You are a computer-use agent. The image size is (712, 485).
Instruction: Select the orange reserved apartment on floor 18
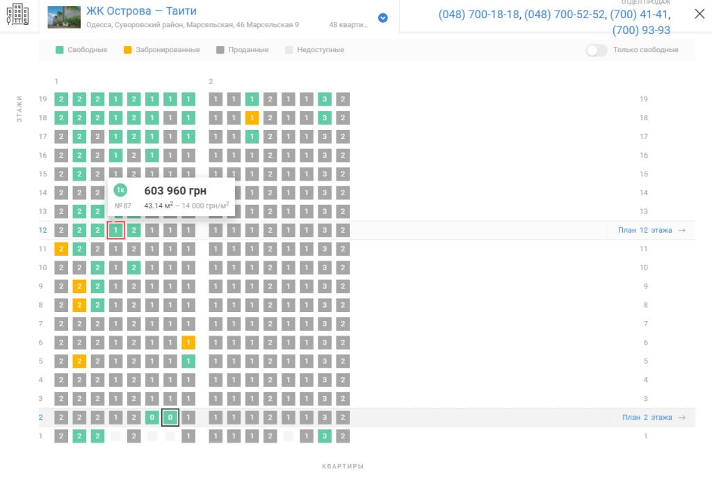[x=252, y=118]
